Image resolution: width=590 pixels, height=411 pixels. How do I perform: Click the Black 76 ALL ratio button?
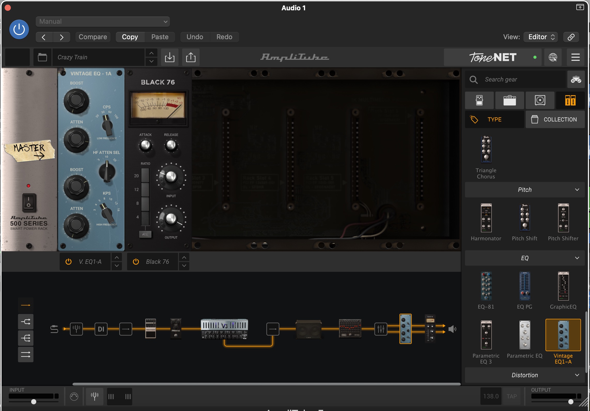145,234
